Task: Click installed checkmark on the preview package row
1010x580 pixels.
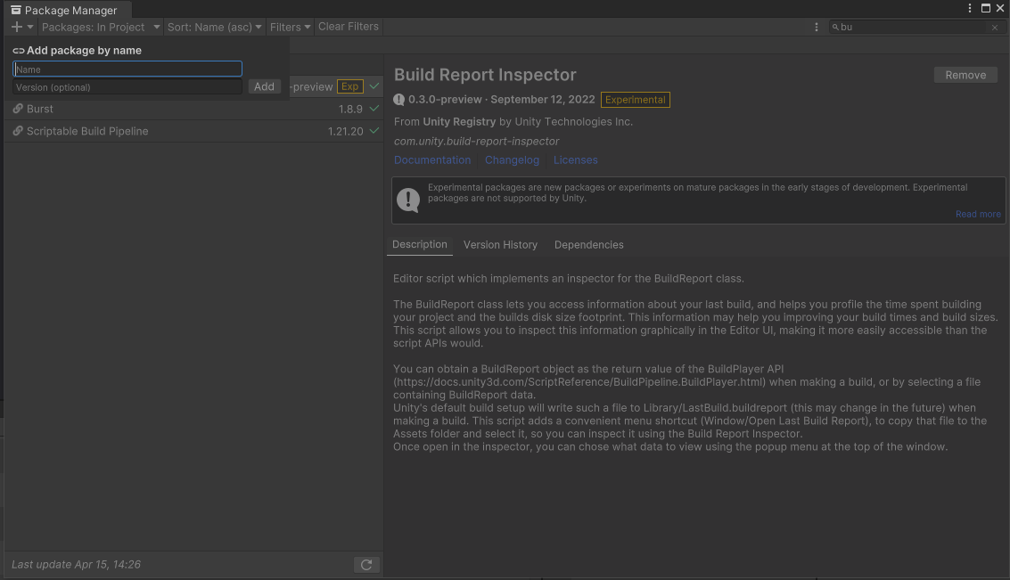Action: click(x=374, y=86)
